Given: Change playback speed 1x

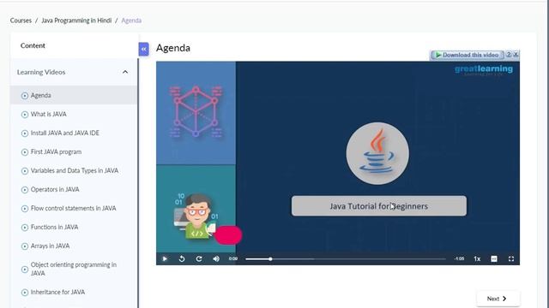Looking at the screenshot, I should [x=477, y=258].
